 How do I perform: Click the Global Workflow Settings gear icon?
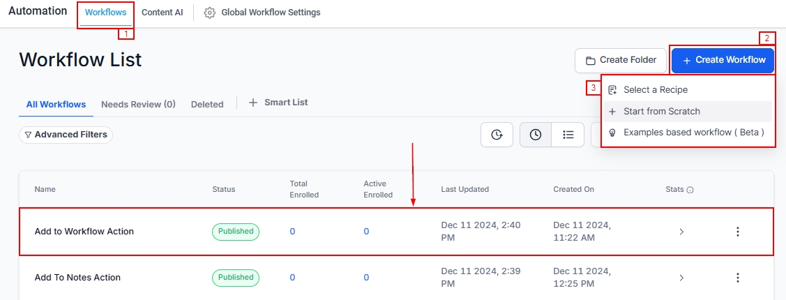click(209, 13)
